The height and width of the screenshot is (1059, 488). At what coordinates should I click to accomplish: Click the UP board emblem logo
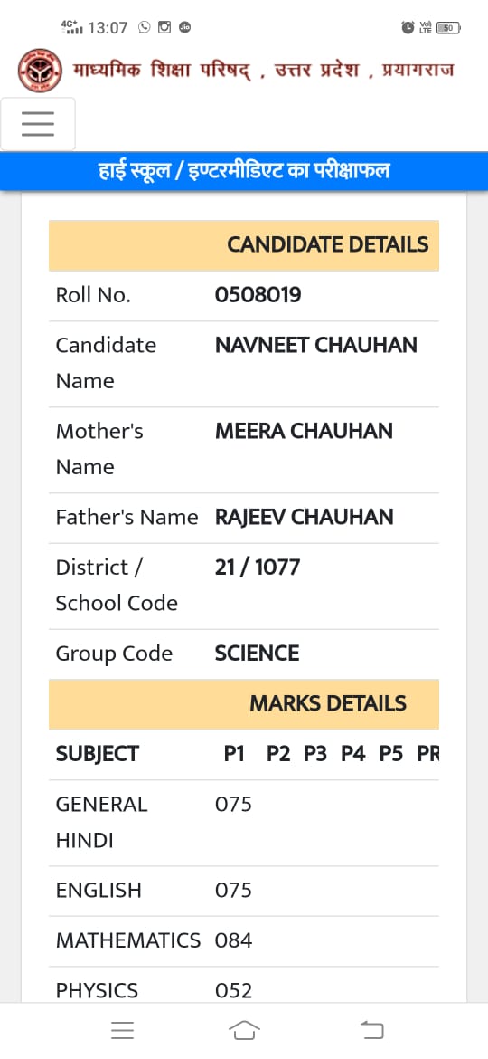40,71
